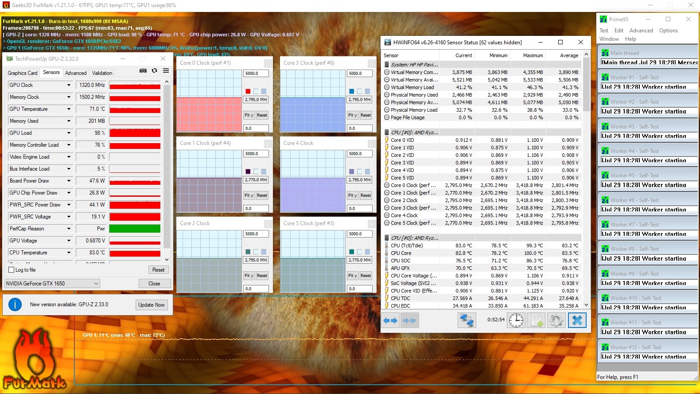Click the CPU (Tctl/Tdie) thermometer icon

pyautogui.click(x=387, y=246)
